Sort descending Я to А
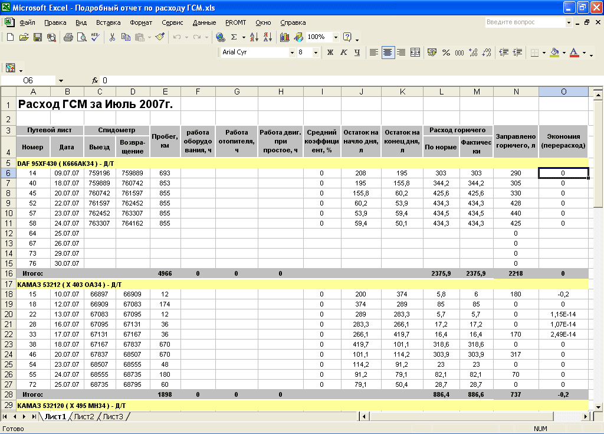604x434 pixels. click(x=268, y=37)
